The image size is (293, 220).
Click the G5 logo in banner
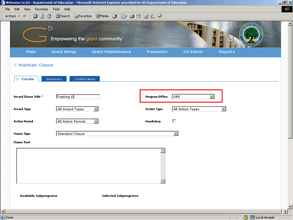38,34
